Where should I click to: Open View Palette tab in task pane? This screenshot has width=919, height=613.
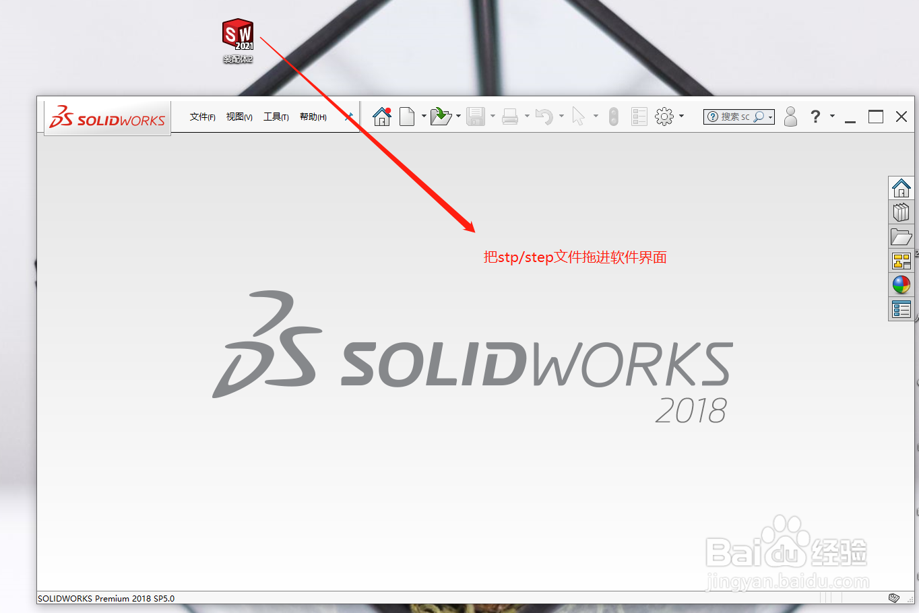(x=901, y=261)
